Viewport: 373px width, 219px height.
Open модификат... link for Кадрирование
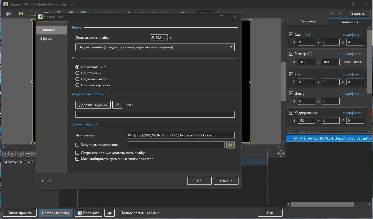(353, 113)
